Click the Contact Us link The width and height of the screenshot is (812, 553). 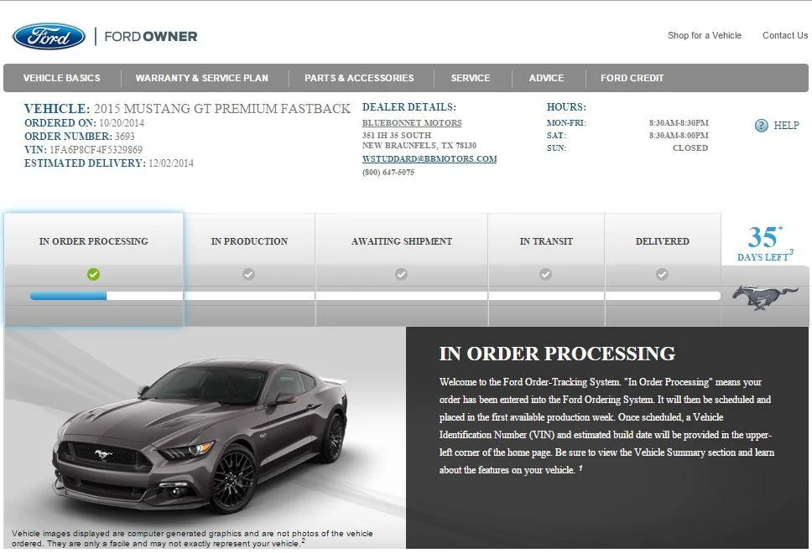click(x=785, y=35)
